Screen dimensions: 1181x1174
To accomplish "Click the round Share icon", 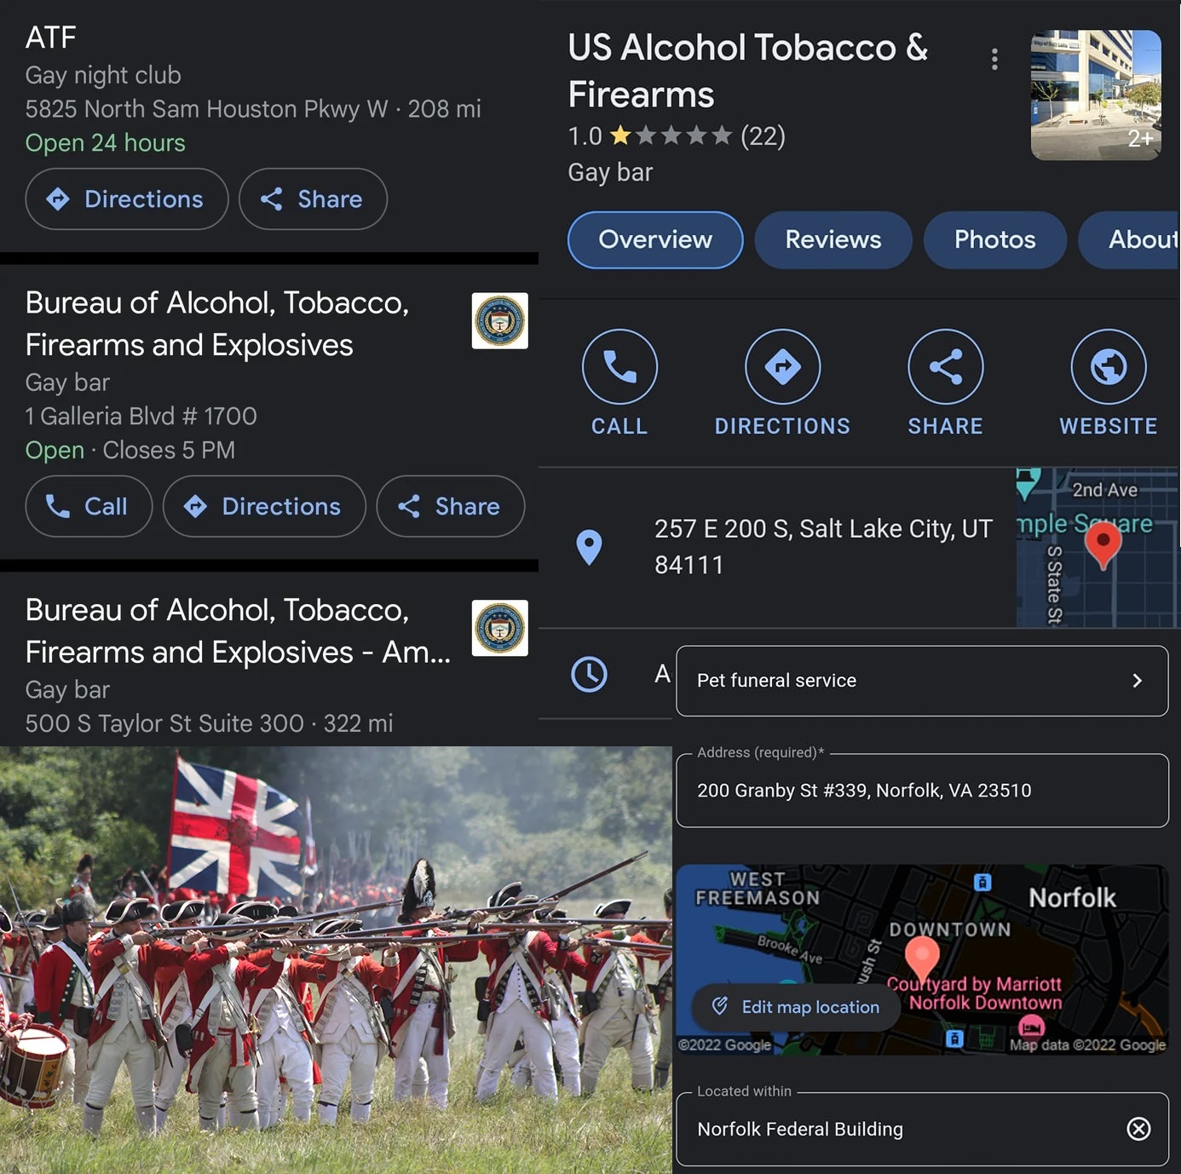I will point(945,366).
